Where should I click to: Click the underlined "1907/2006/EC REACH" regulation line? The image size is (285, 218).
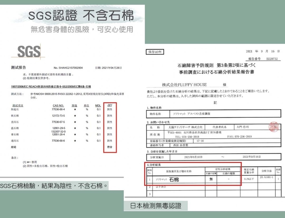(51, 87)
